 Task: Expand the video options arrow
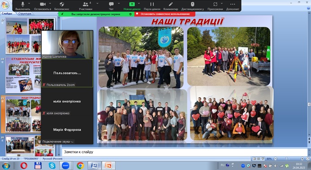[x=50, y=4]
